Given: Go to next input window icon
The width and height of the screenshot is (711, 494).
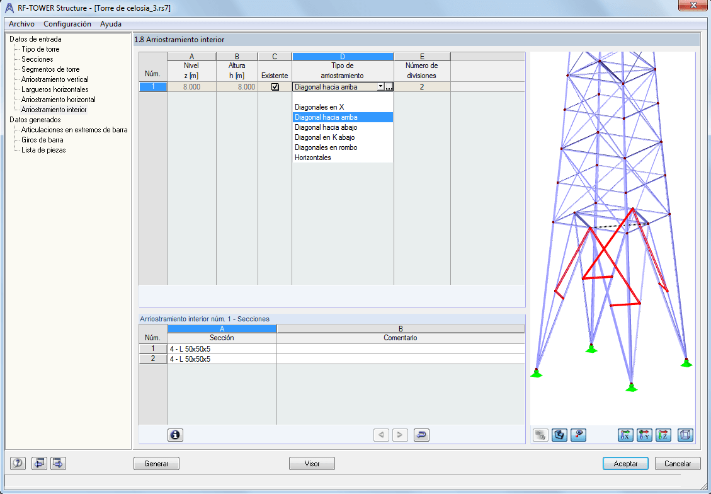Looking at the screenshot, I should pos(58,463).
